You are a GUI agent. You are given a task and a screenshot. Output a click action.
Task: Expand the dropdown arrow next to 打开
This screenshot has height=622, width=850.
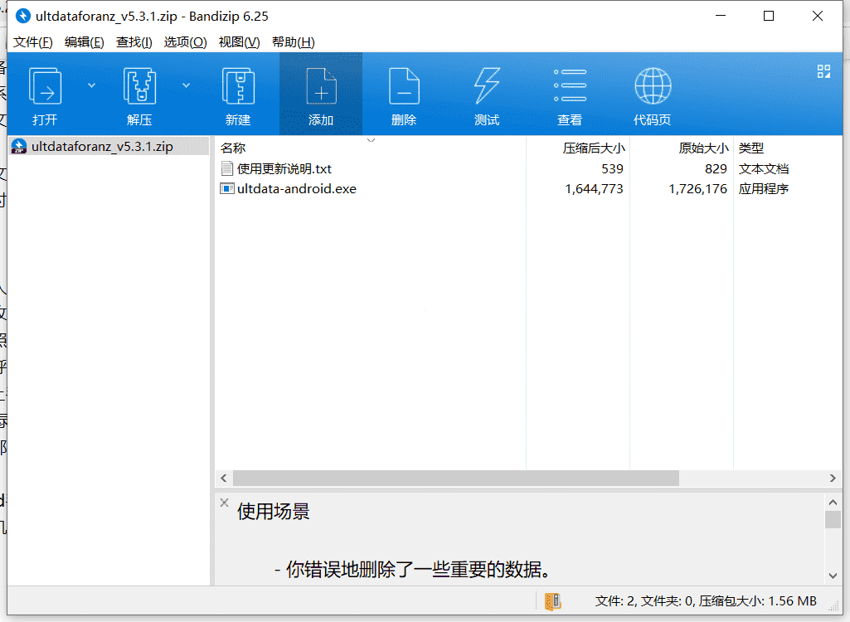91,85
